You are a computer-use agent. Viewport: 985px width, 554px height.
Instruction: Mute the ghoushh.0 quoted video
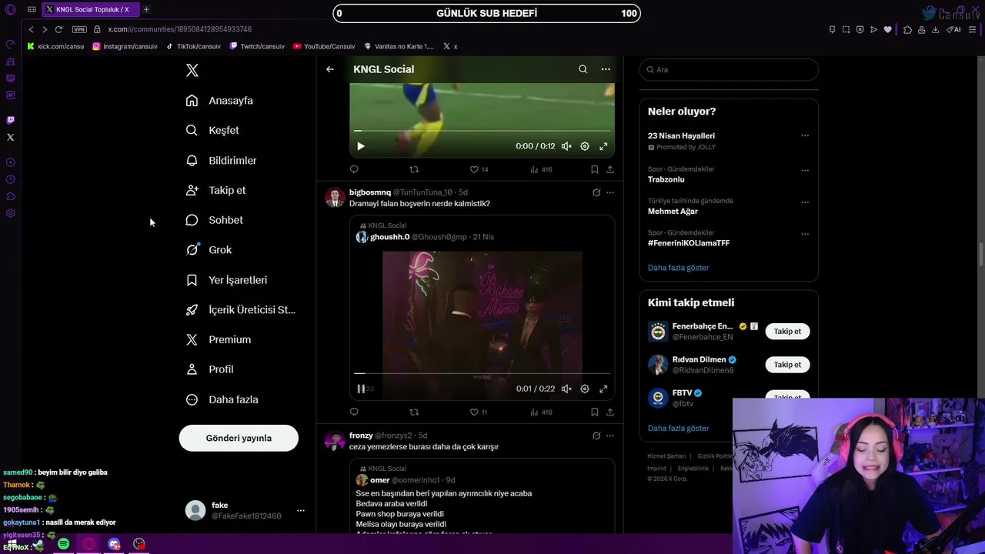coord(566,389)
